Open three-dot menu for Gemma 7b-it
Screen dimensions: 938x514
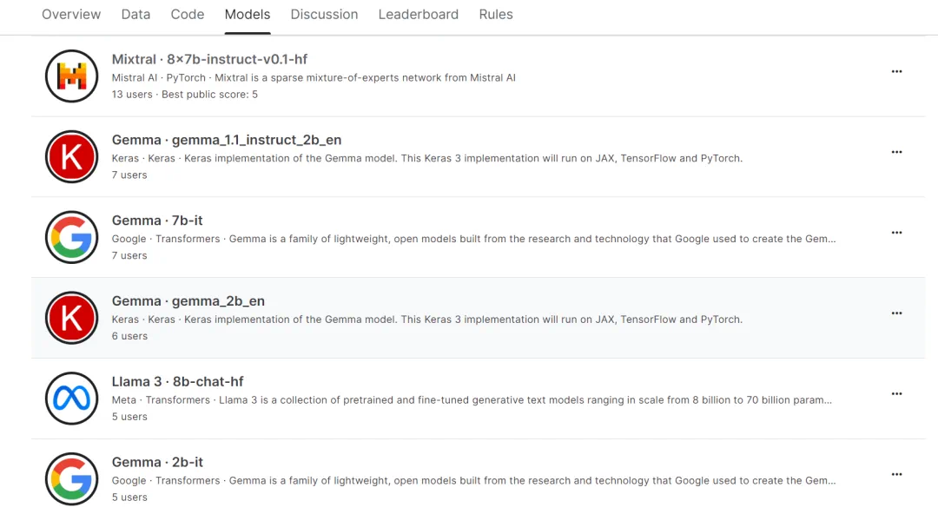(x=896, y=233)
